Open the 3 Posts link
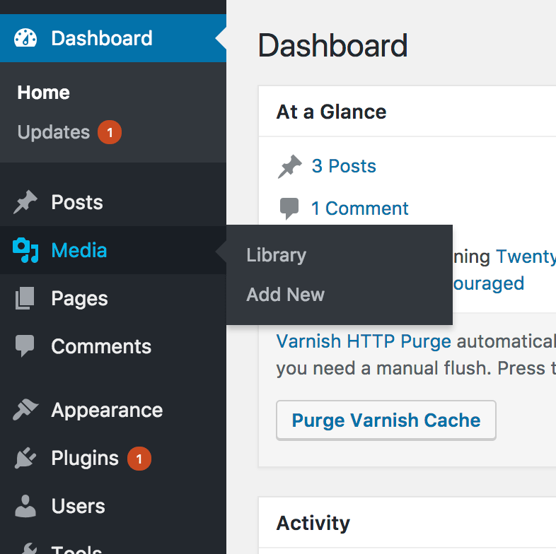Image resolution: width=556 pixels, height=554 pixels. (x=344, y=166)
